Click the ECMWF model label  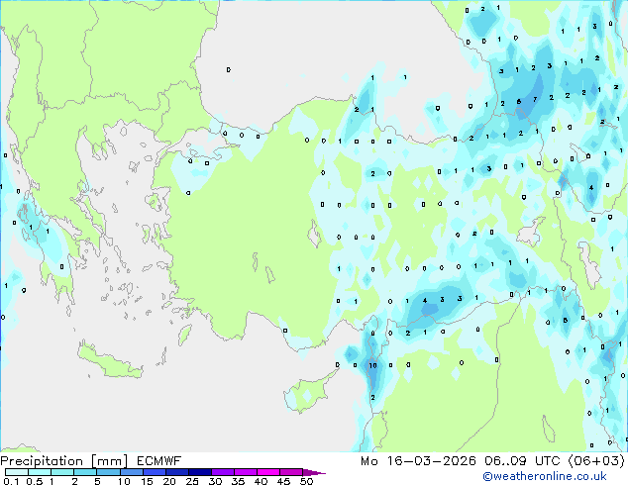[x=159, y=461]
